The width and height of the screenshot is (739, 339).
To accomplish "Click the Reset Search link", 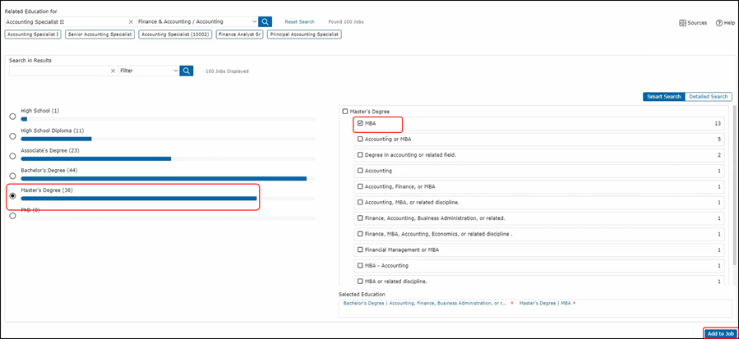I will point(299,22).
